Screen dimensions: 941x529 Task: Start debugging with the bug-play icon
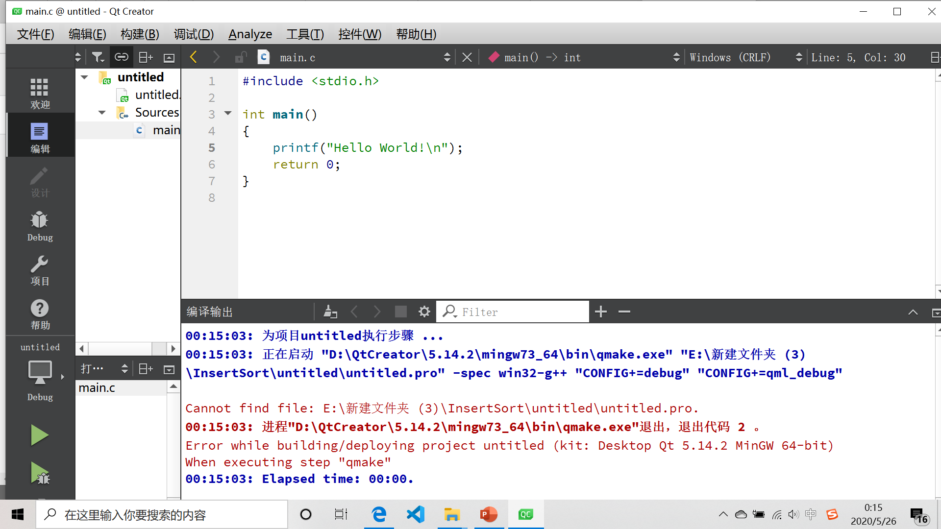coord(39,473)
